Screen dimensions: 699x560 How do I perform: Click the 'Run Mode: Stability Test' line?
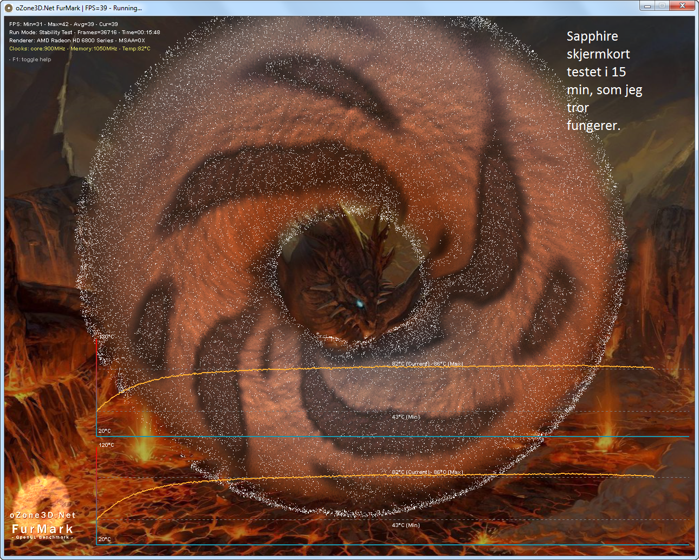tap(85, 32)
